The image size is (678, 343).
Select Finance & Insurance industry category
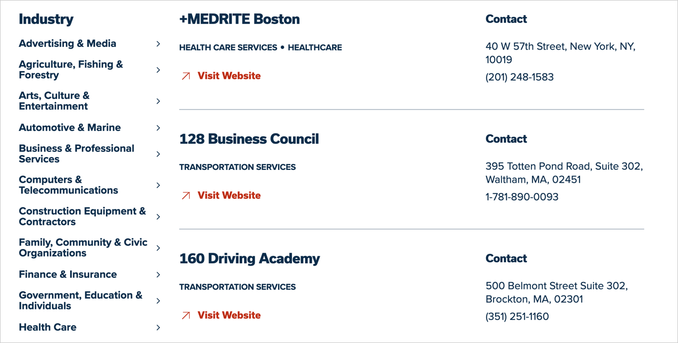68,275
